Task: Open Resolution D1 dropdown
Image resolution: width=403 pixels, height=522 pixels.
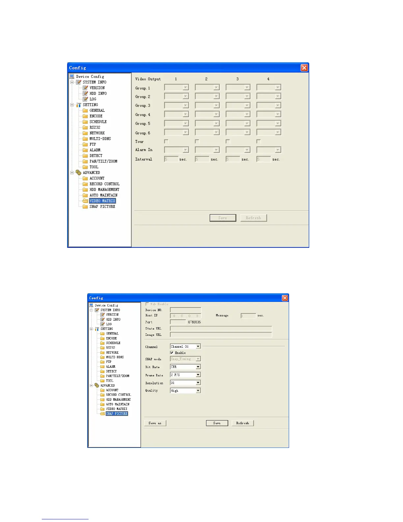Action: (198, 383)
